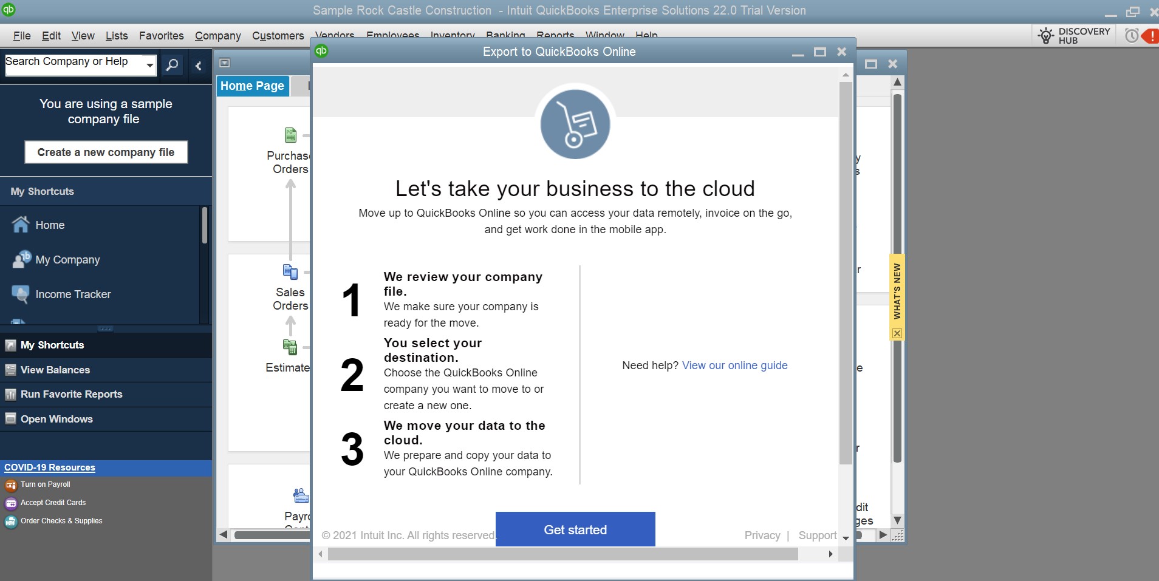Open the Edit menu

(x=51, y=36)
